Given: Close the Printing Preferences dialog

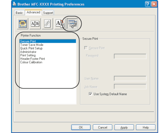Looking at the screenshot, I should tap(154, 4).
